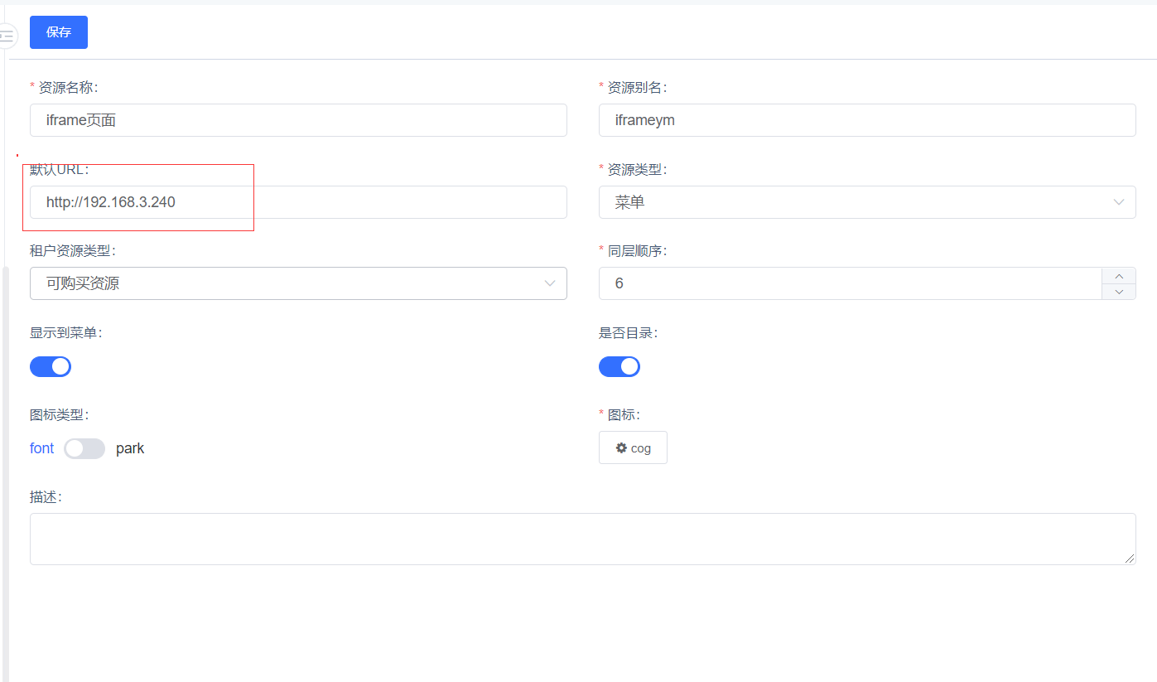Click the 同层顺序 number field
The width and height of the screenshot is (1157, 682).
(849, 283)
